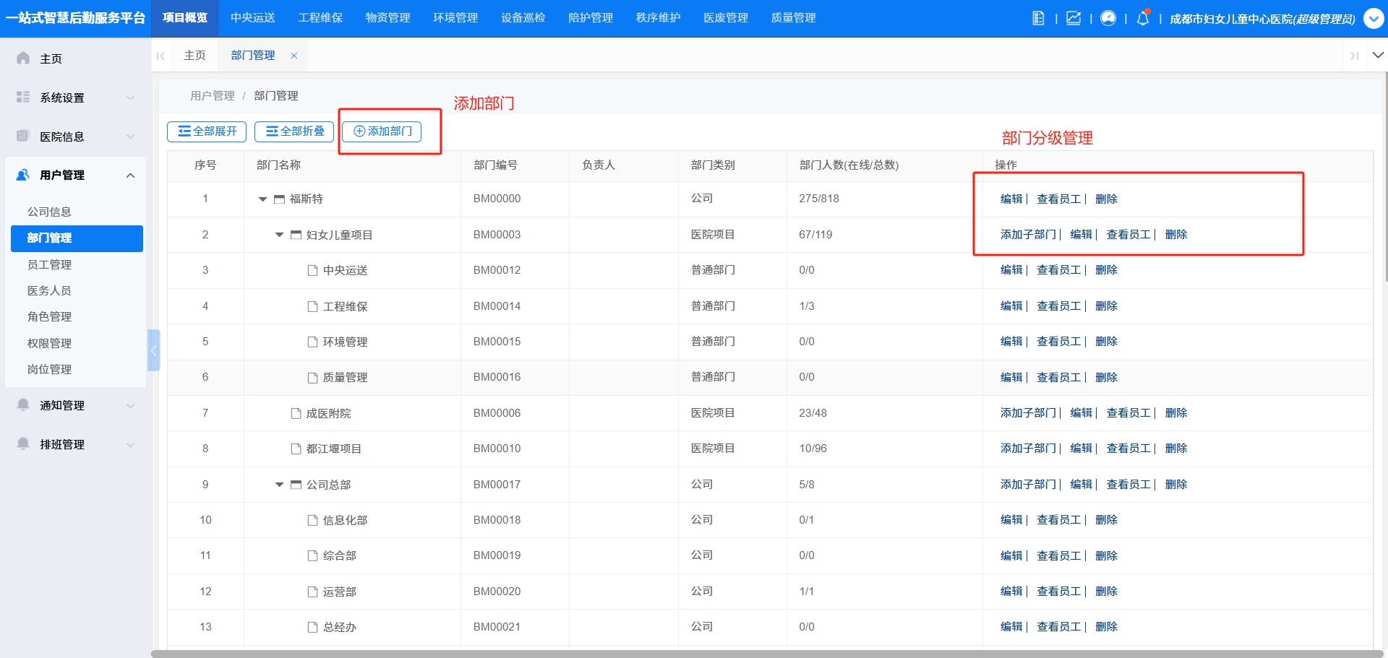This screenshot has width=1388, height=658.
Task: Click the 排班管理 sidebar icon
Action: [x=23, y=443]
